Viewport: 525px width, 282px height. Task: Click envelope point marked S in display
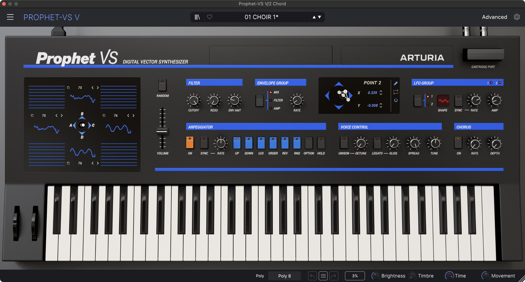coord(345,91)
